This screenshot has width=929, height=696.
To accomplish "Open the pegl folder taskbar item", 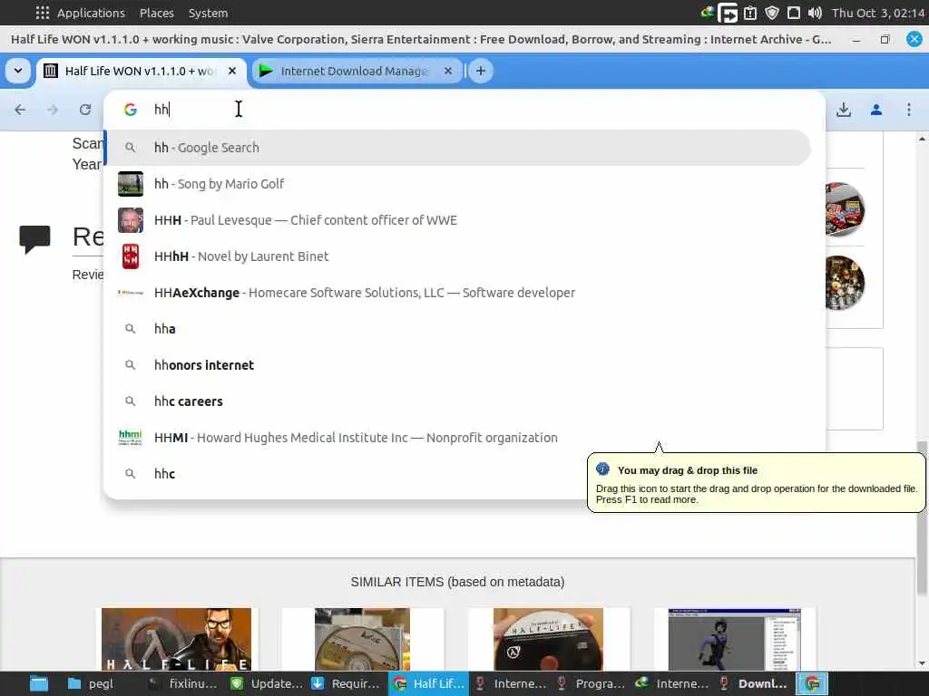I will pos(91,683).
